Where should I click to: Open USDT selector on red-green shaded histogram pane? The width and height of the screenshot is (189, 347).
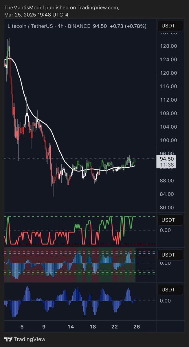pyautogui.click(x=170, y=255)
